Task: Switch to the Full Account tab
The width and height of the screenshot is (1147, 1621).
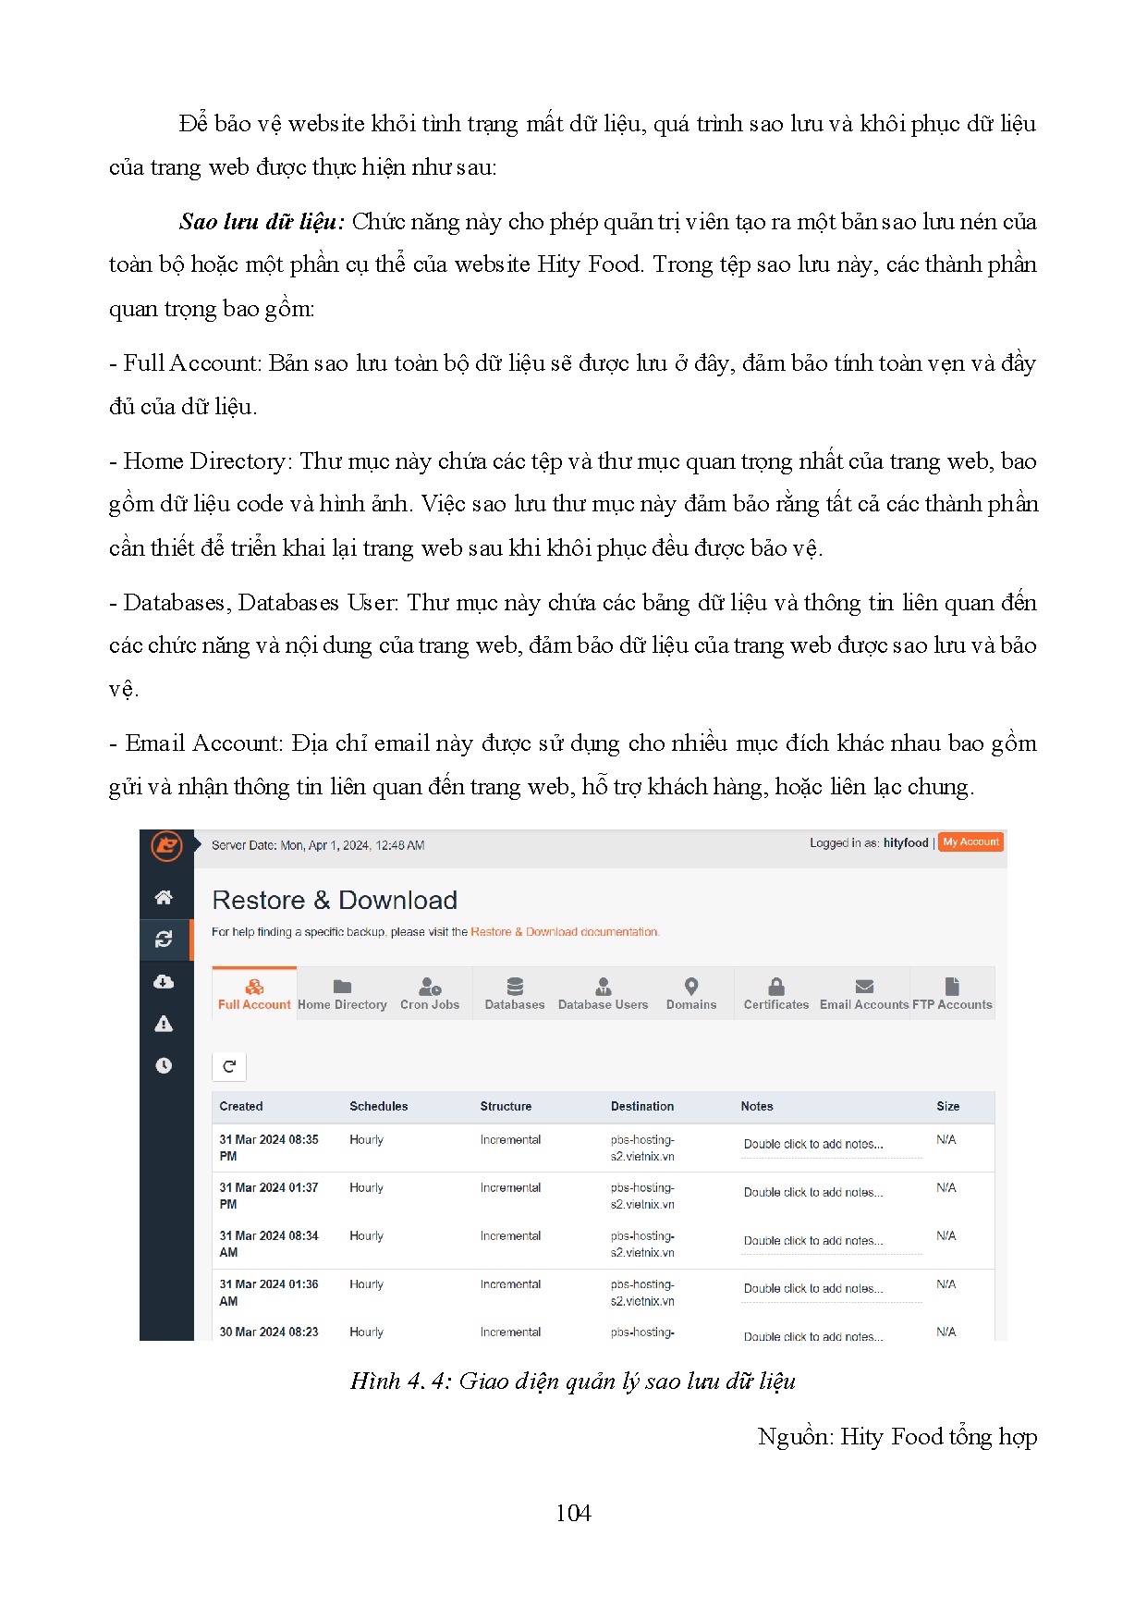Action: pyautogui.click(x=254, y=994)
